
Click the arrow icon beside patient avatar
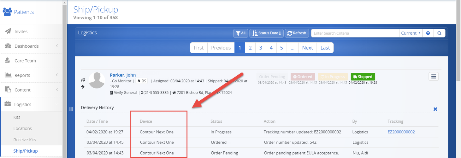pos(83,87)
